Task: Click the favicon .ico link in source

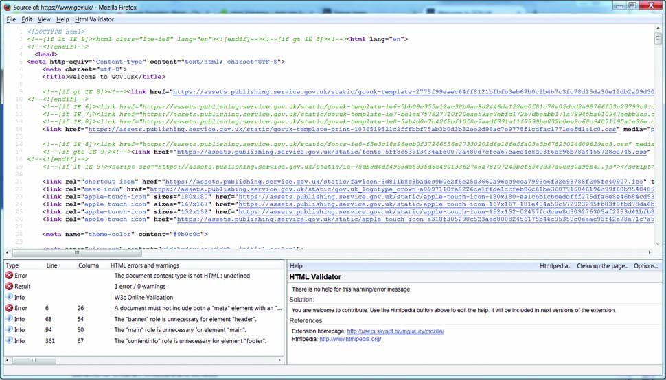Action: [x=405, y=182]
